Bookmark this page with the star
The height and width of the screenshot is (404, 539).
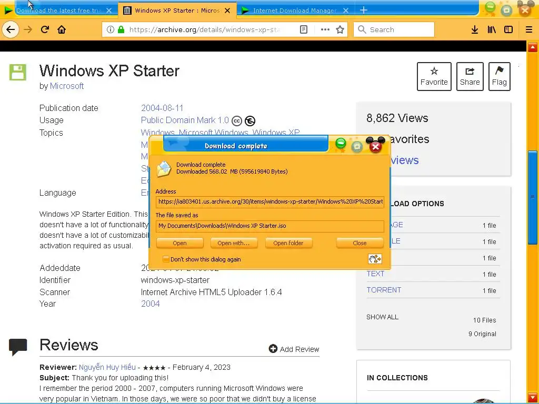coord(340,29)
